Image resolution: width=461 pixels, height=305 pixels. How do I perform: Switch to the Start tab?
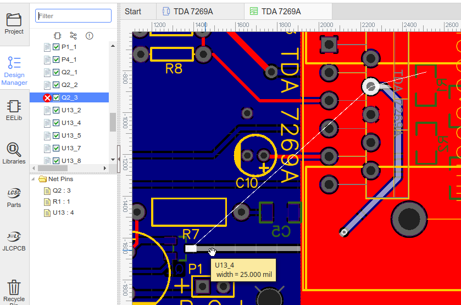click(x=133, y=11)
